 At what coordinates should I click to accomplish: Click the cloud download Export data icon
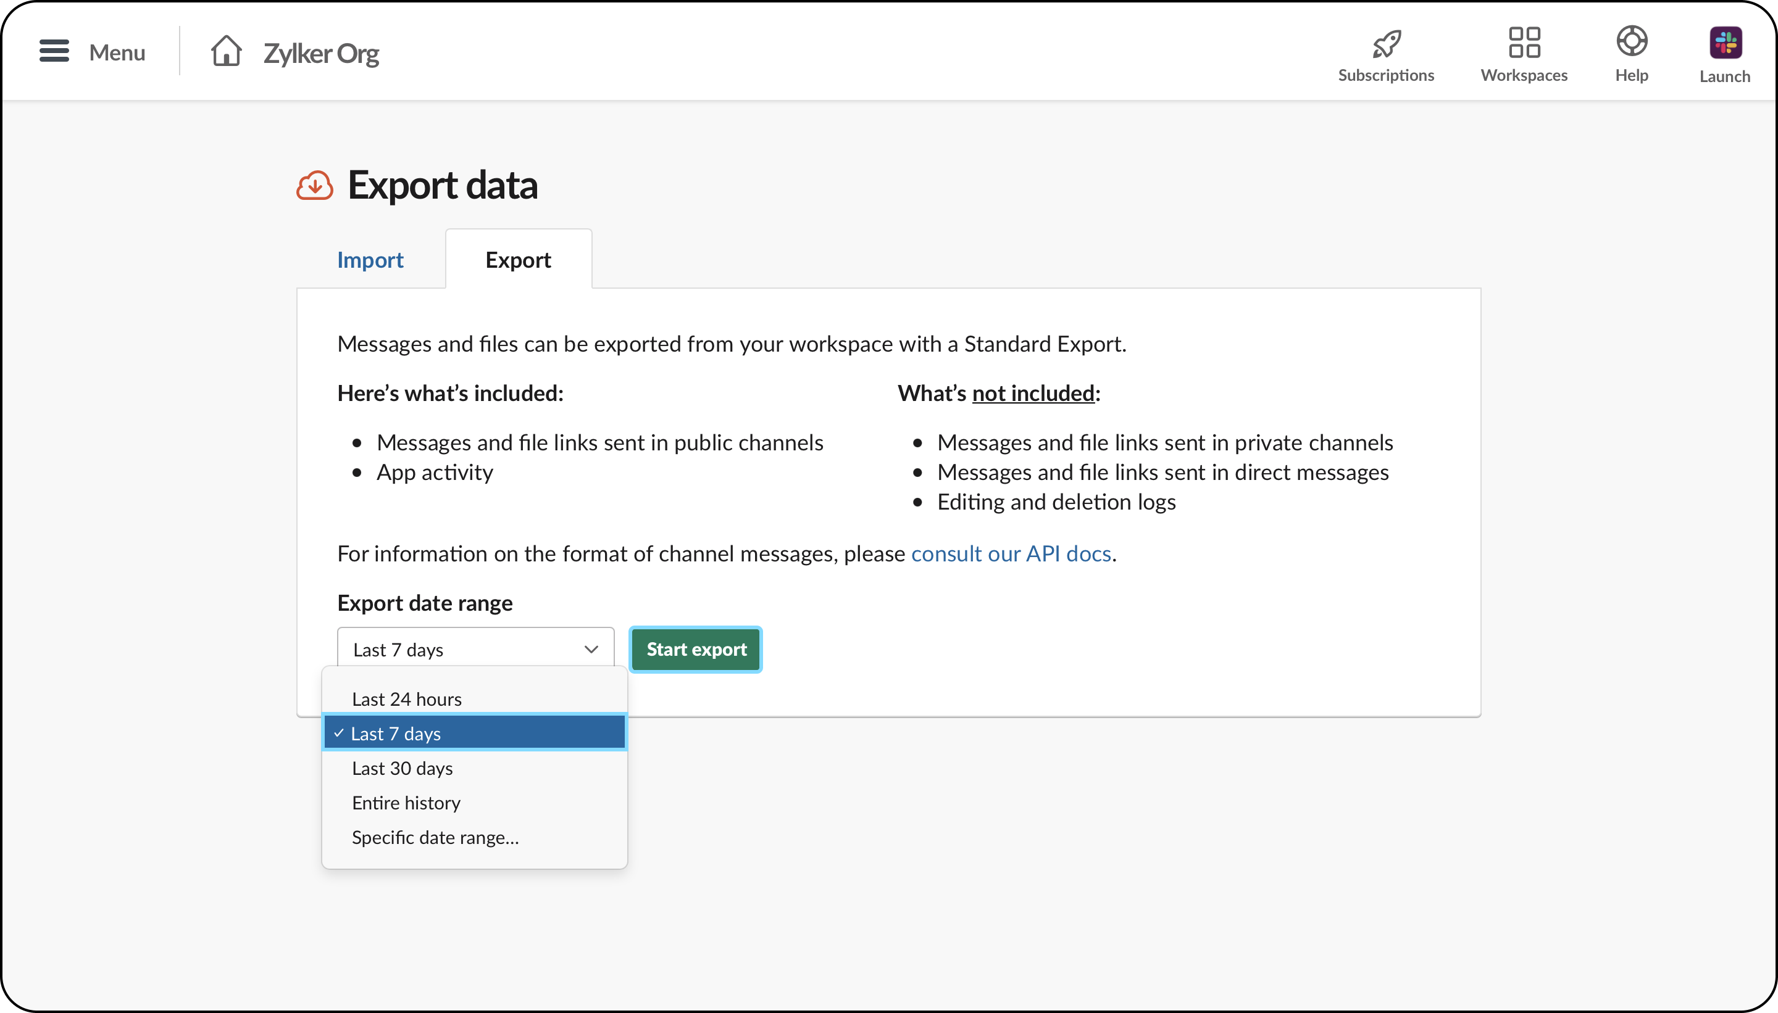[x=315, y=186]
